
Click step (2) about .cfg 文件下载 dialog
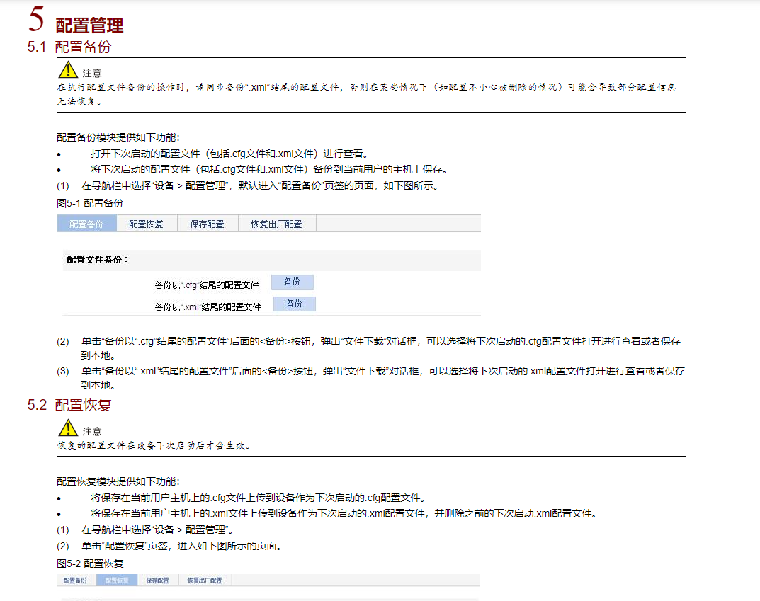point(369,348)
